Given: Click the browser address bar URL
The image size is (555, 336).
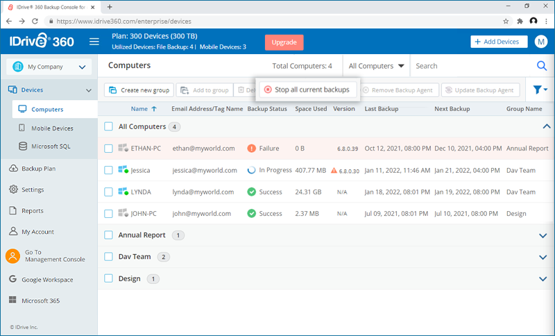Looking at the screenshot, I should coord(124,22).
